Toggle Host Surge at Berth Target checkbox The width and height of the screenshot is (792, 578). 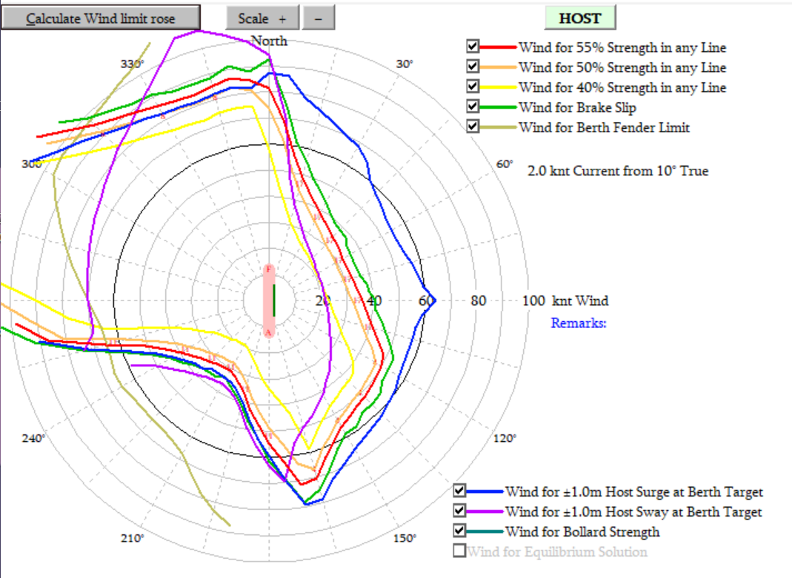[x=459, y=490]
